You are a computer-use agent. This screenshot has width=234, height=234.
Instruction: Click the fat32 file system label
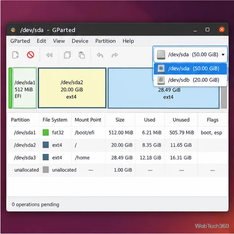58,132
